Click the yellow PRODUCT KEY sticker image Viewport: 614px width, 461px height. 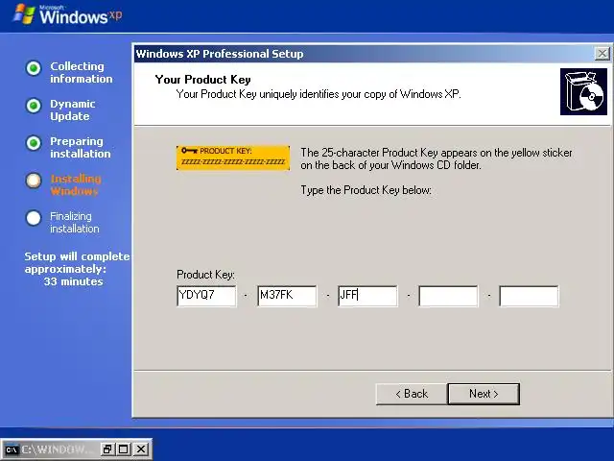[233, 158]
